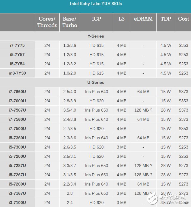Click the IGP column header
Viewport: 191px width, 207px height.
[x=97, y=19]
